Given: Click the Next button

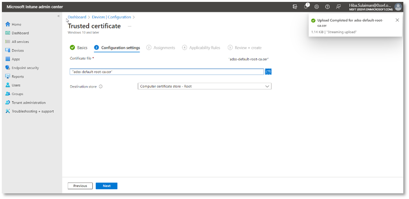Looking at the screenshot, I should (106, 186).
